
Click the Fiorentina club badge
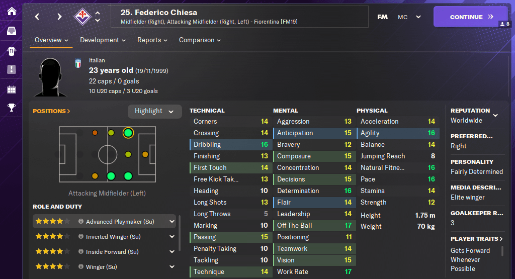click(81, 17)
